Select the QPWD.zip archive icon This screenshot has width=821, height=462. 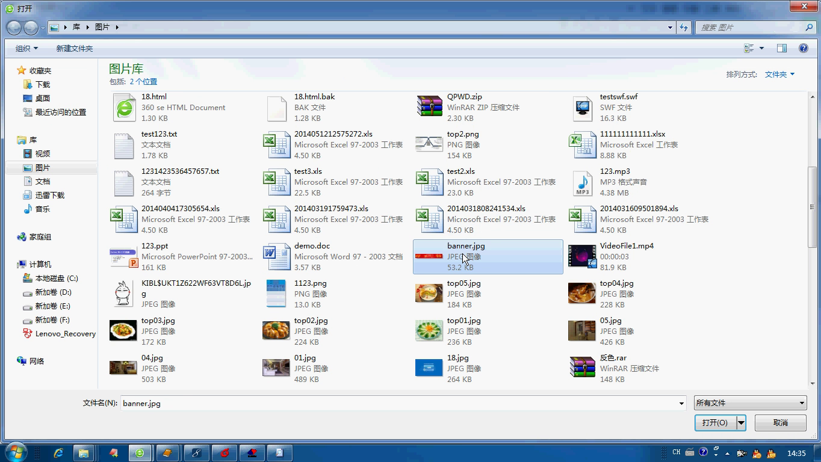tap(429, 106)
